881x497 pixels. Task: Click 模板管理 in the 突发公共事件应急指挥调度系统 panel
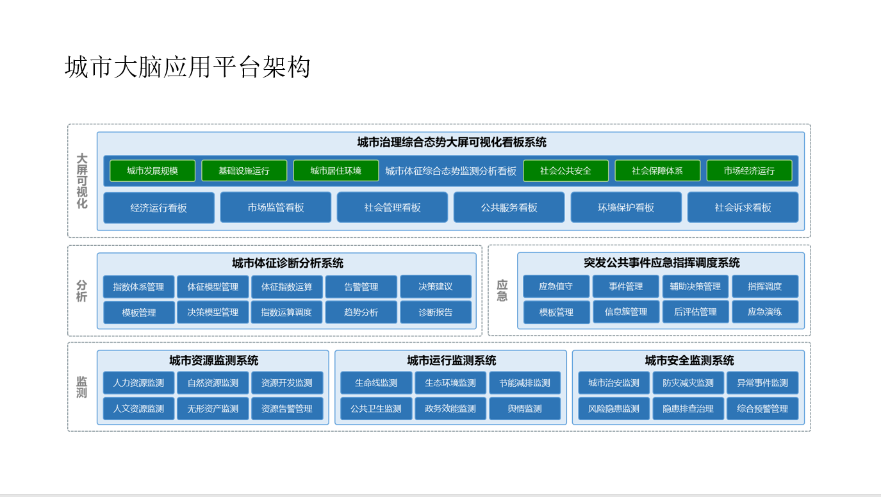[x=556, y=313]
